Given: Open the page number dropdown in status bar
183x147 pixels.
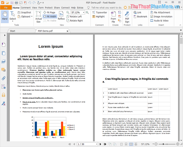Looking at the screenshot, I should pyautogui.click(x=97, y=144).
